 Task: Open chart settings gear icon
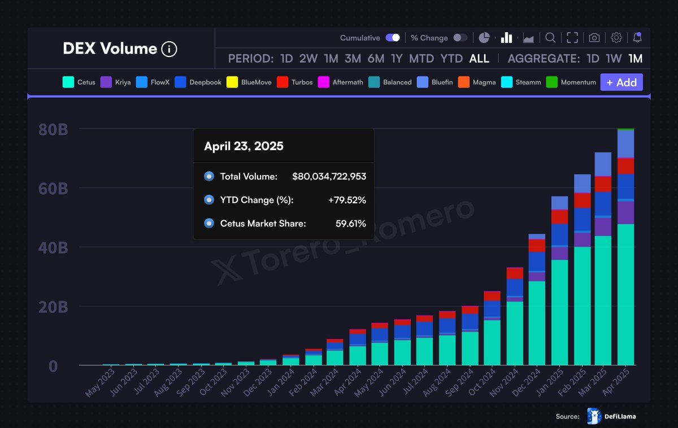click(x=616, y=38)
